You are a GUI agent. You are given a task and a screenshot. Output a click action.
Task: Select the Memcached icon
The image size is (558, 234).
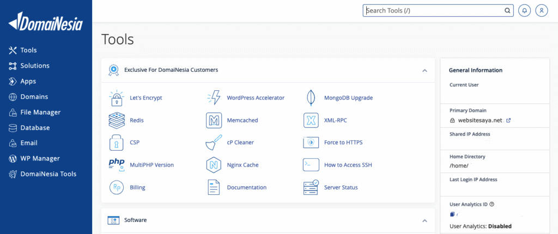click(214, 120)
